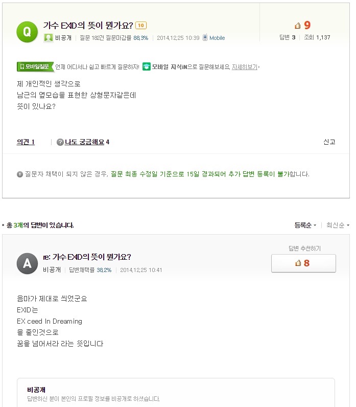Report the question via 신고

tap(329, 142)
